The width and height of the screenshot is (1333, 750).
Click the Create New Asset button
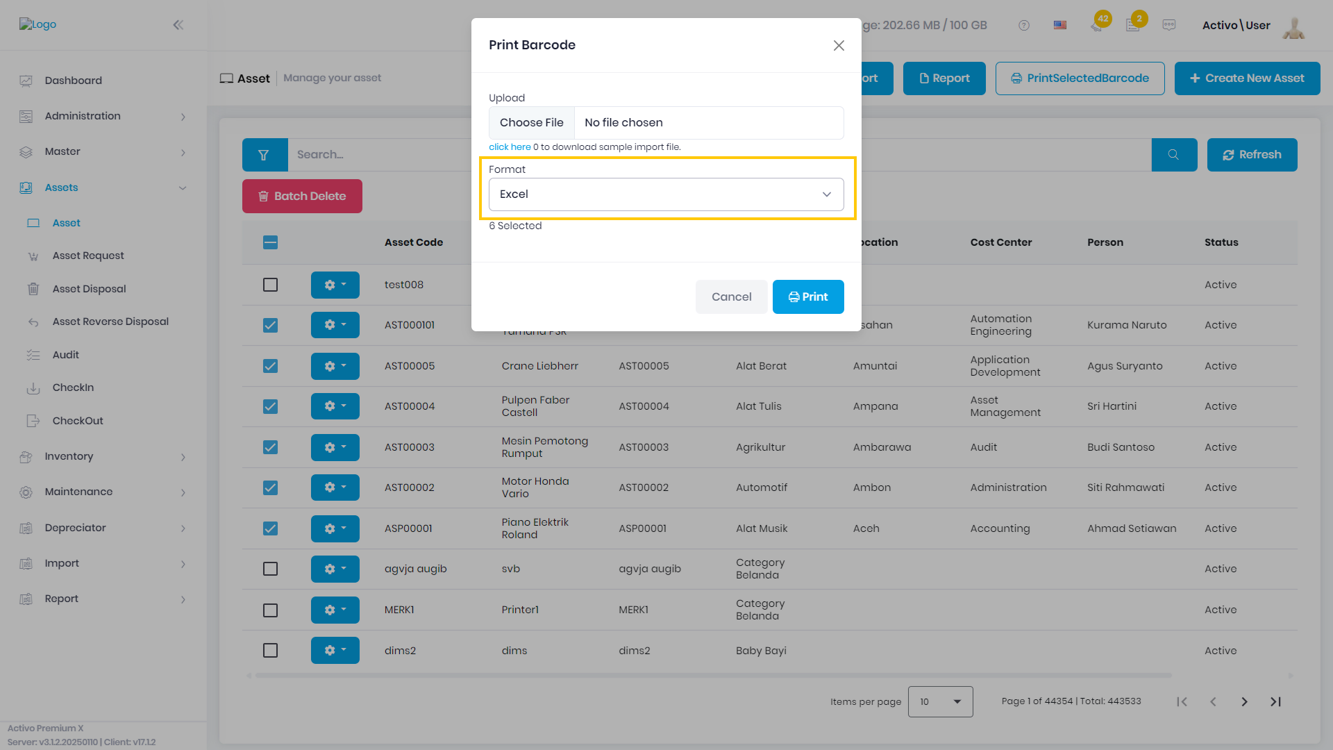[x=1247, y=78]
